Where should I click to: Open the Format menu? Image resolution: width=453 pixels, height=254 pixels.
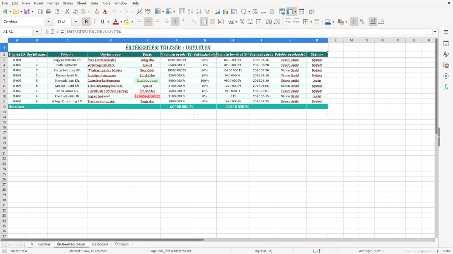click(x=53, y=3)
